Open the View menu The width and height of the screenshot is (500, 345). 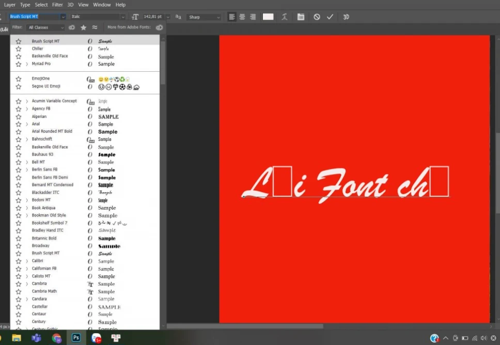click(x=83, y=5)
